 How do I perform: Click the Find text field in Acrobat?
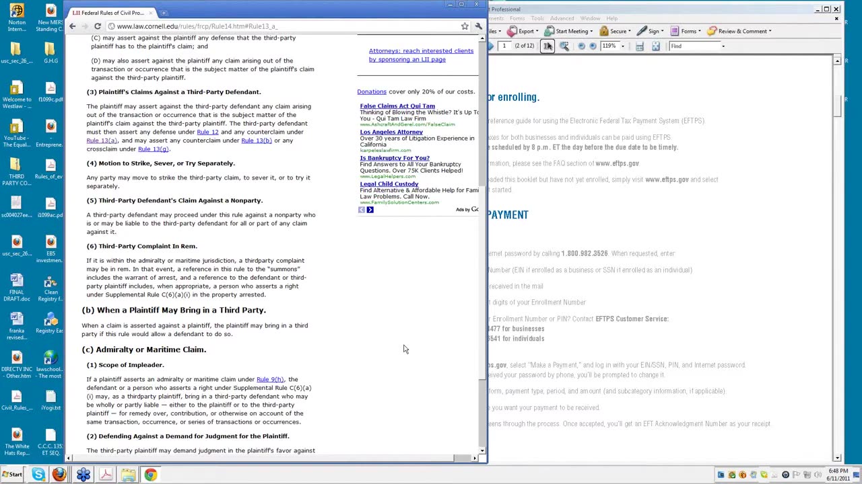[694, 46]
